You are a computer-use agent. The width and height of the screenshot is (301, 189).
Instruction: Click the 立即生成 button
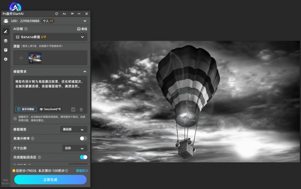50,180
